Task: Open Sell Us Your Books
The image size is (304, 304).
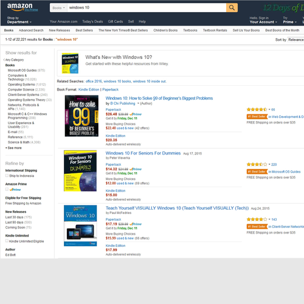Action: click(246, 30)
